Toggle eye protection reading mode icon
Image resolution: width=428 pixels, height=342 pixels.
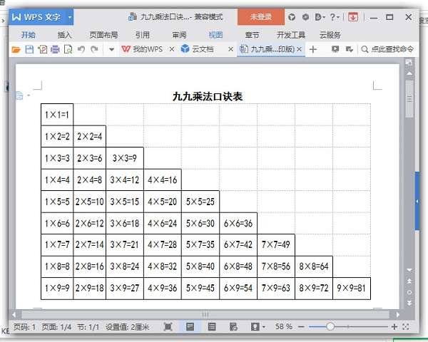(x=255, y=326)
